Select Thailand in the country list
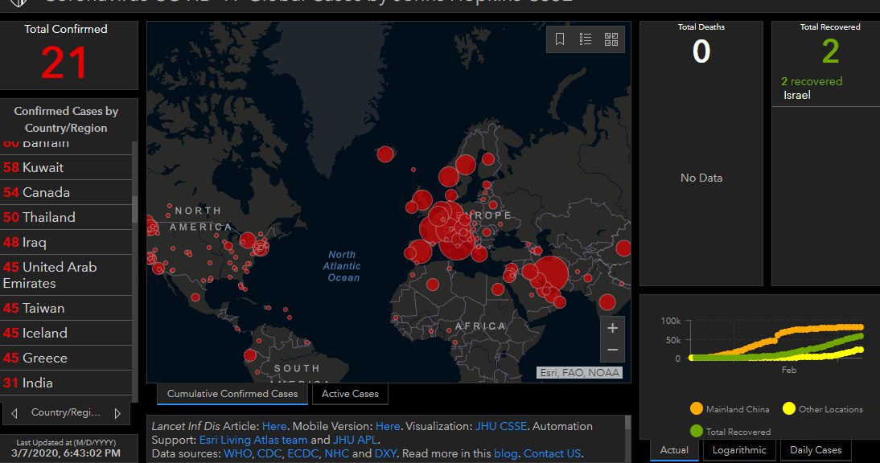The width and height of the screenshot is (880, 463). 66,218
